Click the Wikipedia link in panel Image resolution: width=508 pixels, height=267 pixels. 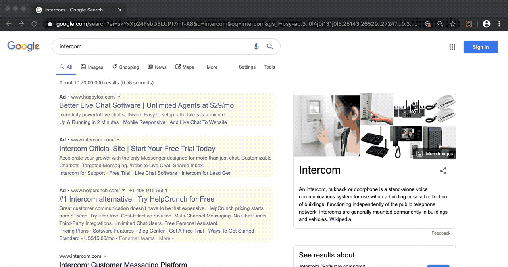[x=340, y=219]
